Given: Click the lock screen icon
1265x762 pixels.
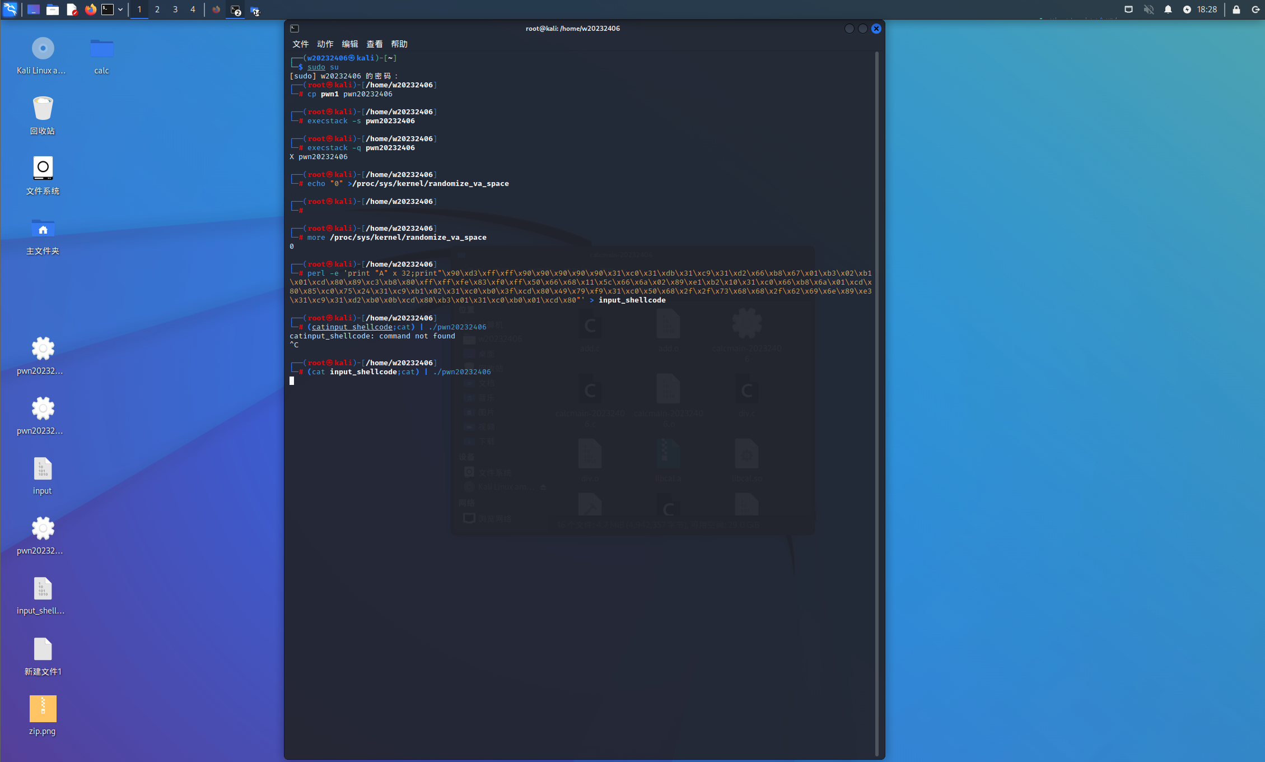Looking at the screenshot, I should (x=1236, y=10).
